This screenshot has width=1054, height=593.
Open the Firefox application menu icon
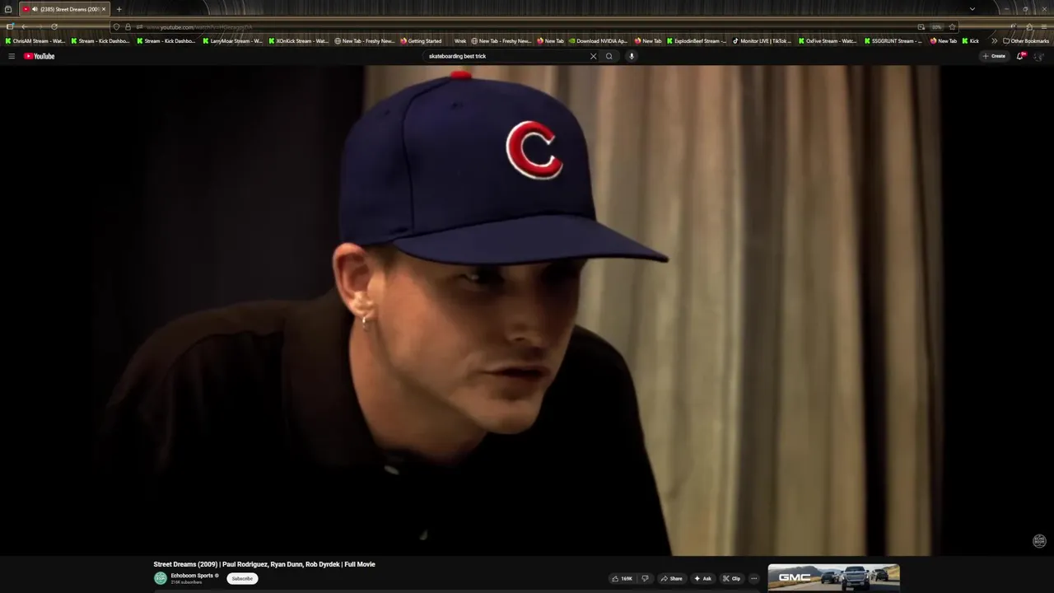pos(1044,27)
